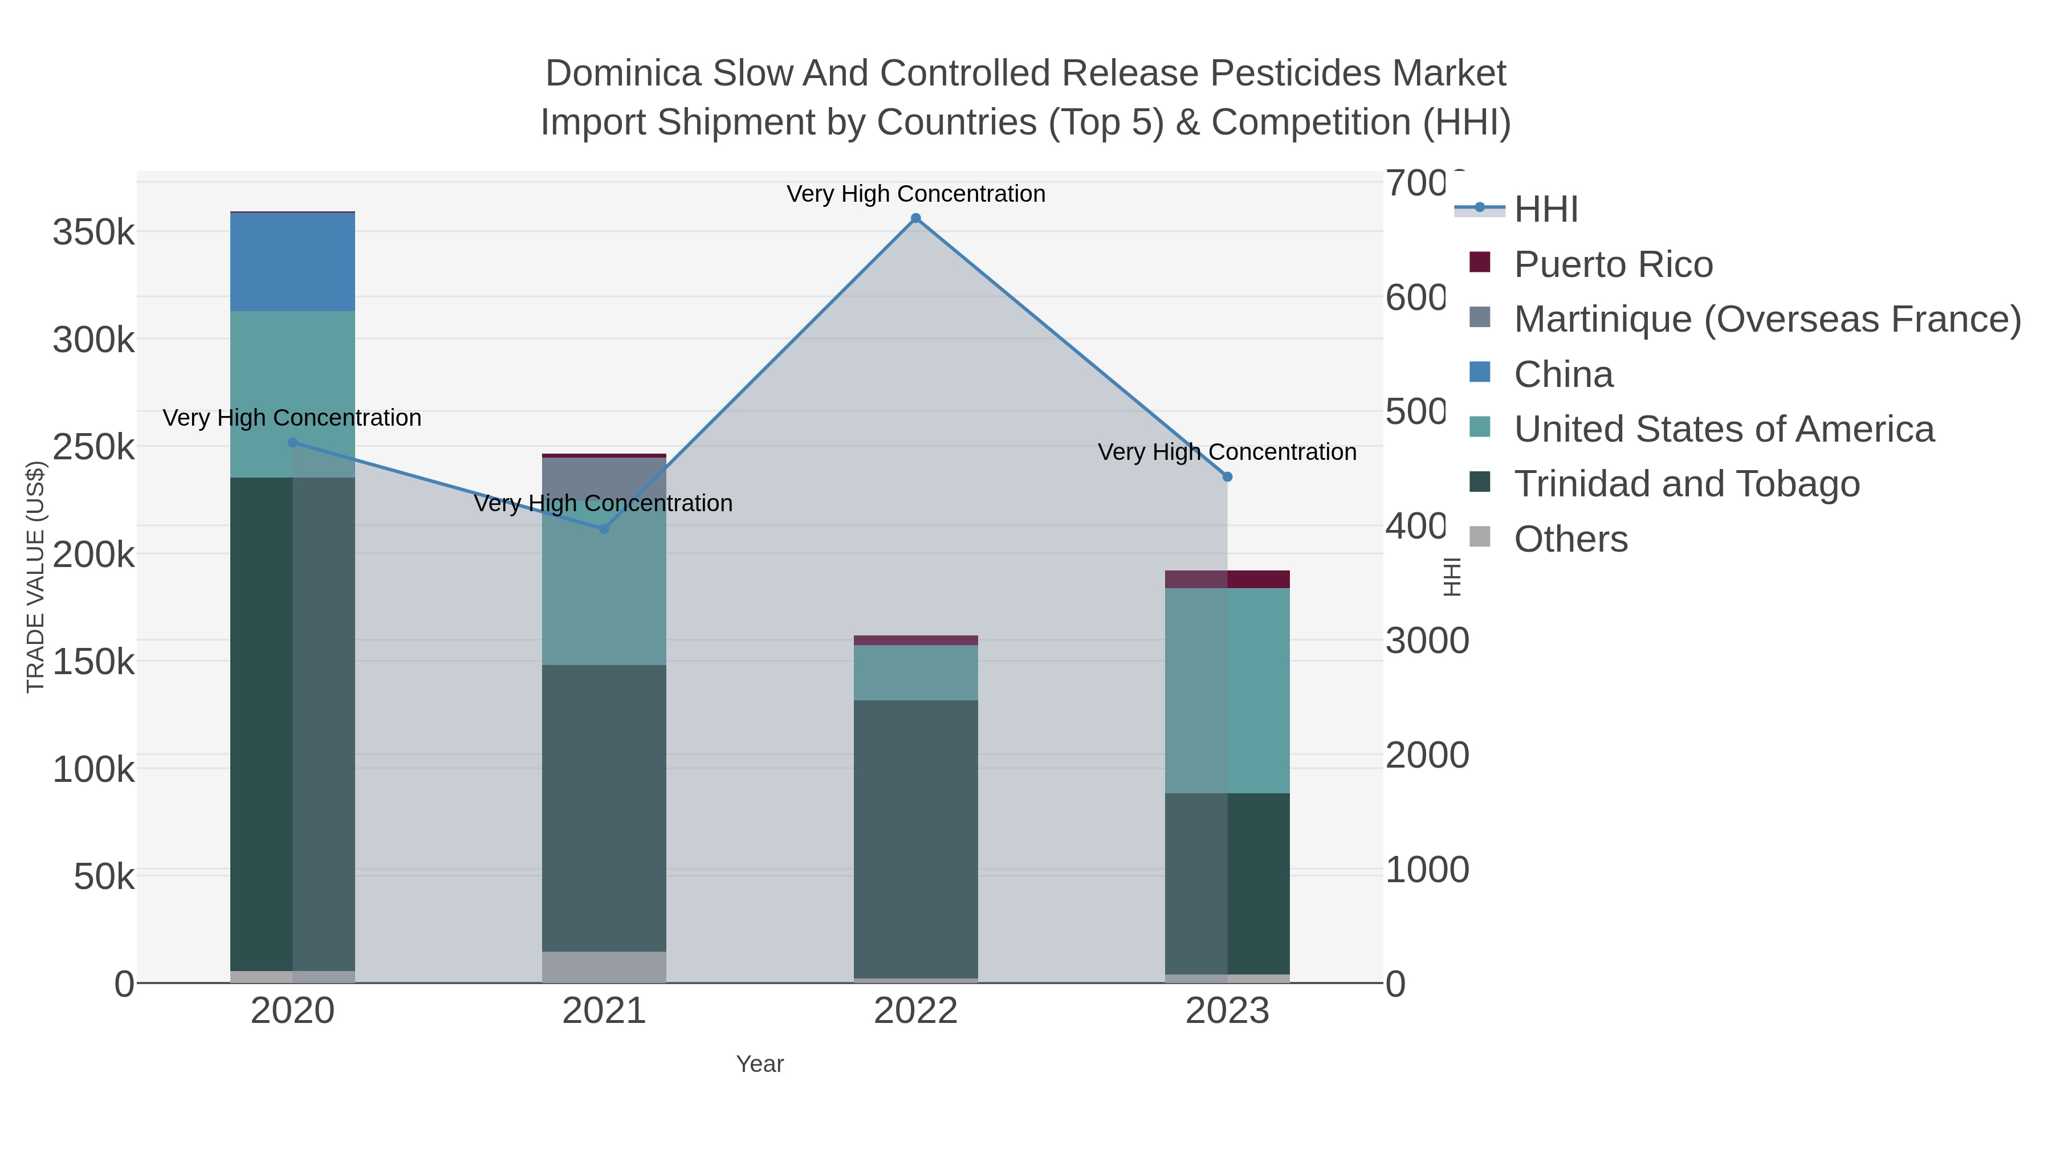The image size is (2052, 1154).
Task: Click the TRADE VALUE (US$) axis title
Action: coord(36,577)
